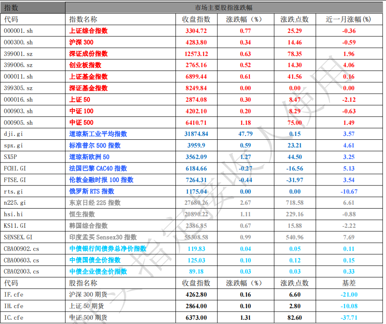Screen dimensions: 386x324
Task: Select the 创业板指数 index name
Action: (x=85, y=65)
